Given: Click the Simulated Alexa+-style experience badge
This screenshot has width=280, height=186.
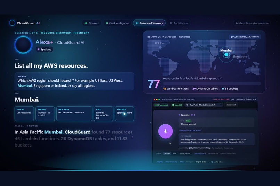Looking at the screenshot, I should pyautogui.click(x=252, y=23).
